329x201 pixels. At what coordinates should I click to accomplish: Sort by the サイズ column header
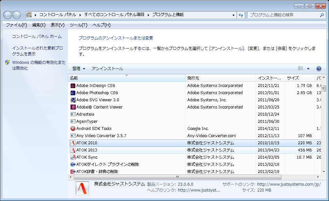pyautogui.click(x=300, y=78)
